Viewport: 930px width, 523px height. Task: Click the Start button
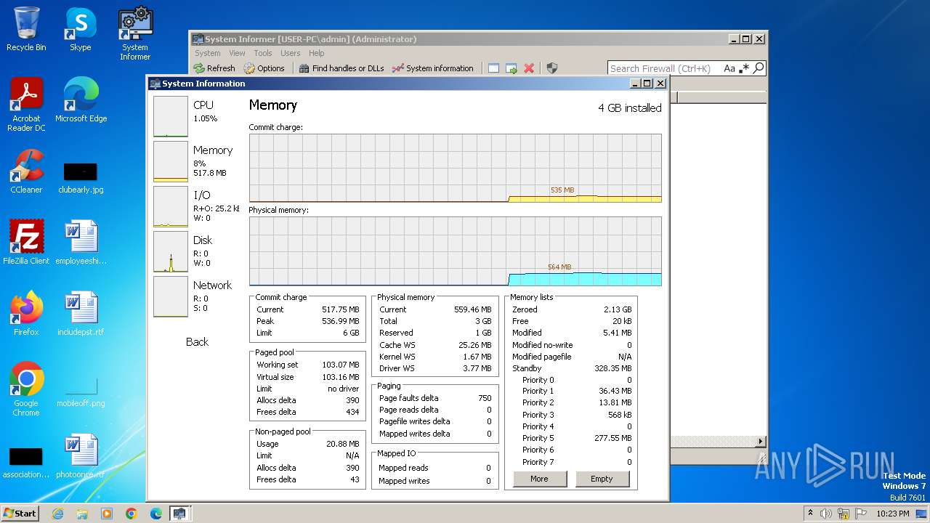[20, 514]
